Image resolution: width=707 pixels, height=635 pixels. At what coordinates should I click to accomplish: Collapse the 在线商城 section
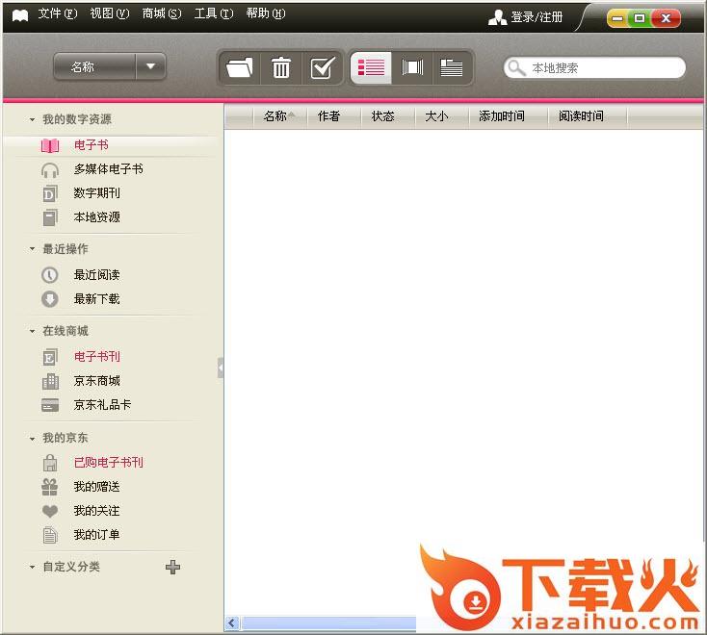point(32,332)
